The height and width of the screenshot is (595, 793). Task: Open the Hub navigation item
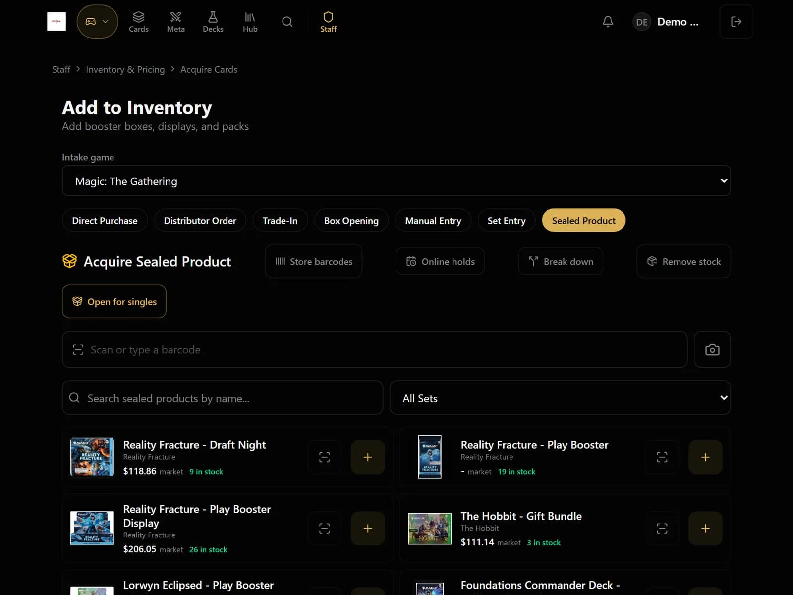click(250, 22)
